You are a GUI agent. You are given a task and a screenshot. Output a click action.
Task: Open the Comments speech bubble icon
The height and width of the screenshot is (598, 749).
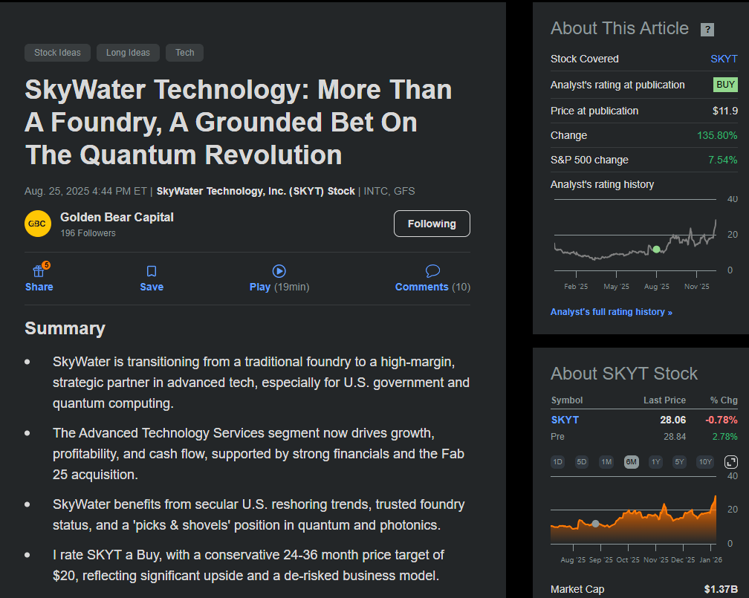(x=432, y=271)
